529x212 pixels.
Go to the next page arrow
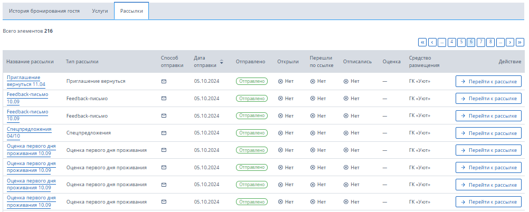click(x=510, y=42)
